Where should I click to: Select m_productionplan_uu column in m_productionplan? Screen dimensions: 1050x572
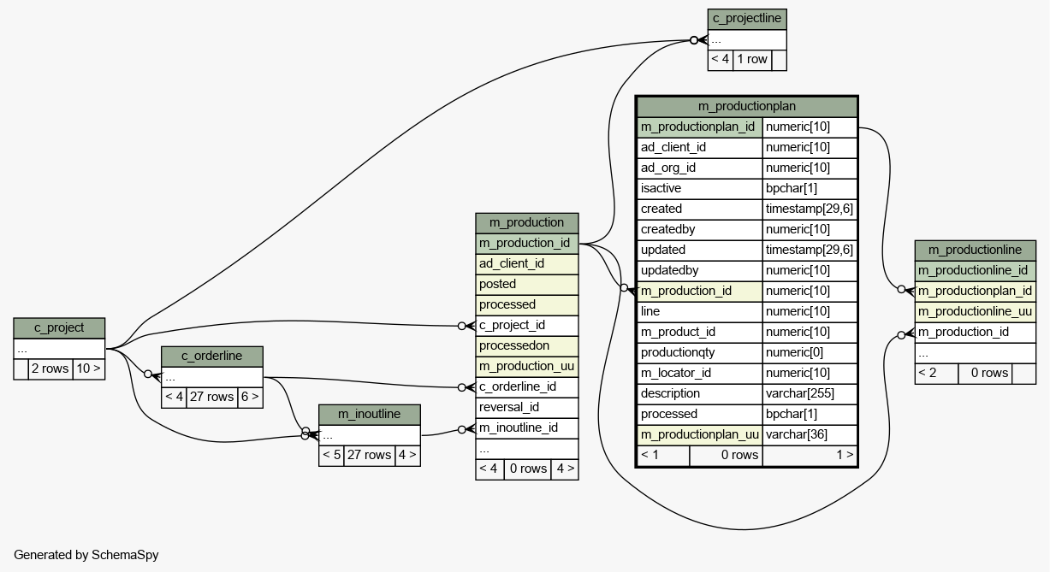(x=699, y=434)
